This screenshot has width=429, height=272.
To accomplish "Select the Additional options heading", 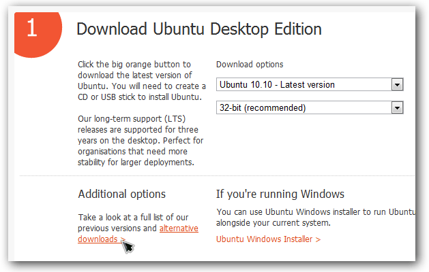I will pos(122,194).
